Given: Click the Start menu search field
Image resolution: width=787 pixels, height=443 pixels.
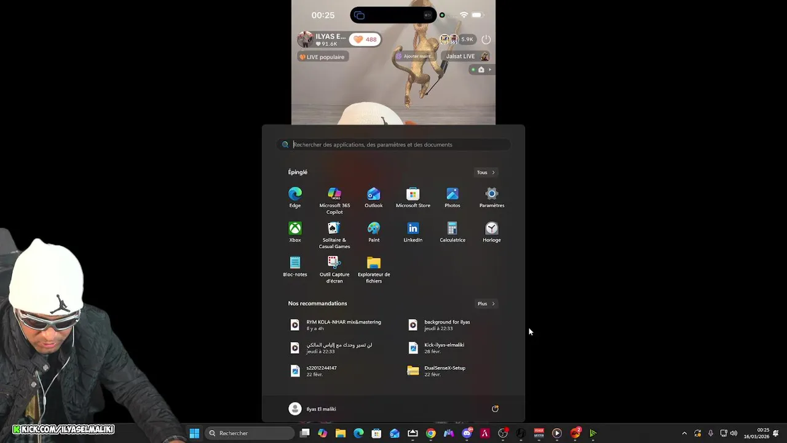Looking at the screenshot, I should (x=393, y=145).
